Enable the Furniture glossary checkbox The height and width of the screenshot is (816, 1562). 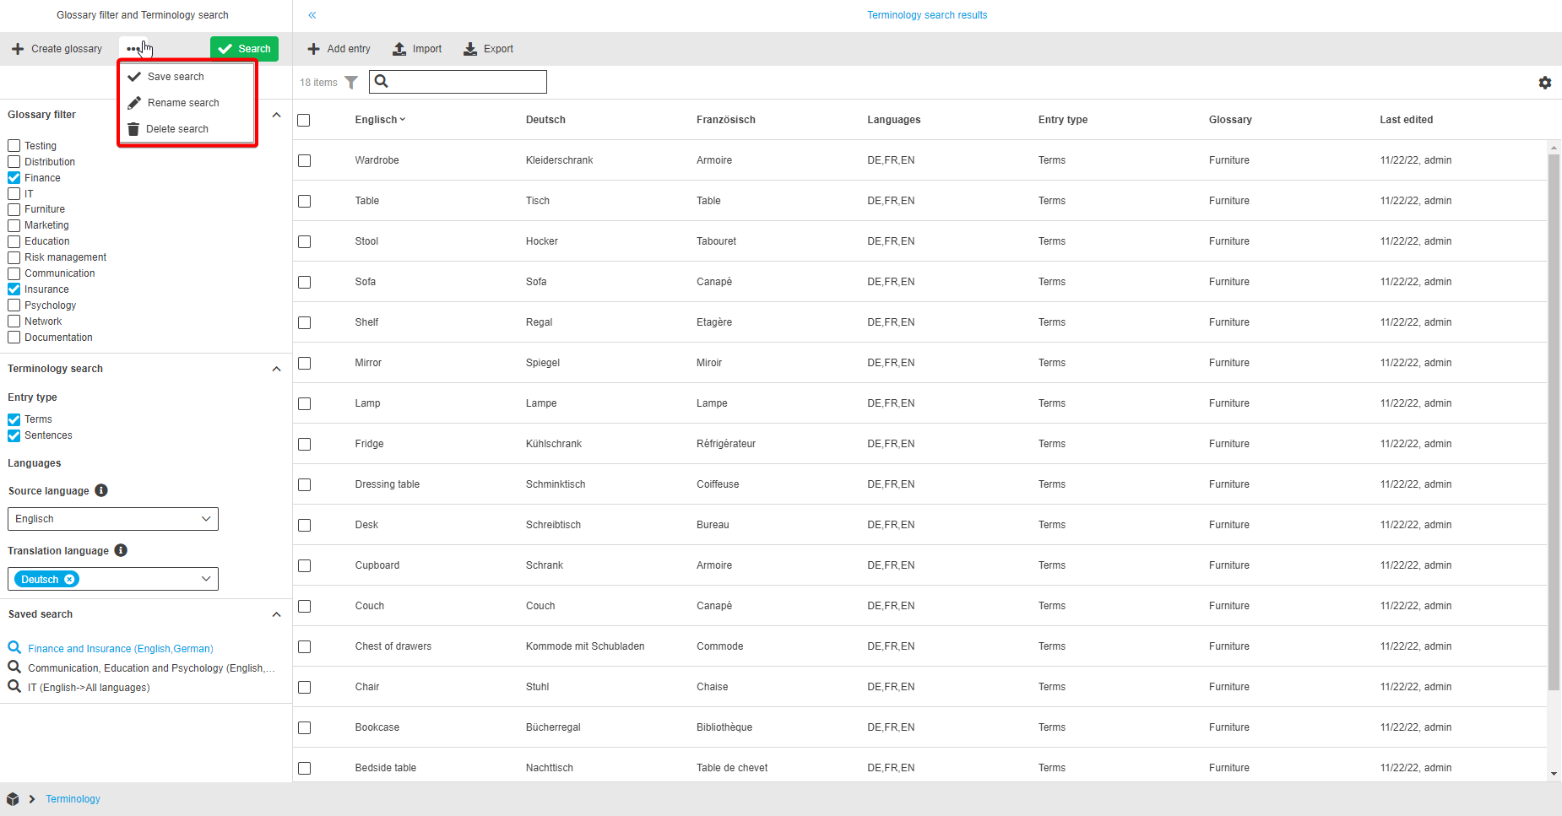(14, 209)
